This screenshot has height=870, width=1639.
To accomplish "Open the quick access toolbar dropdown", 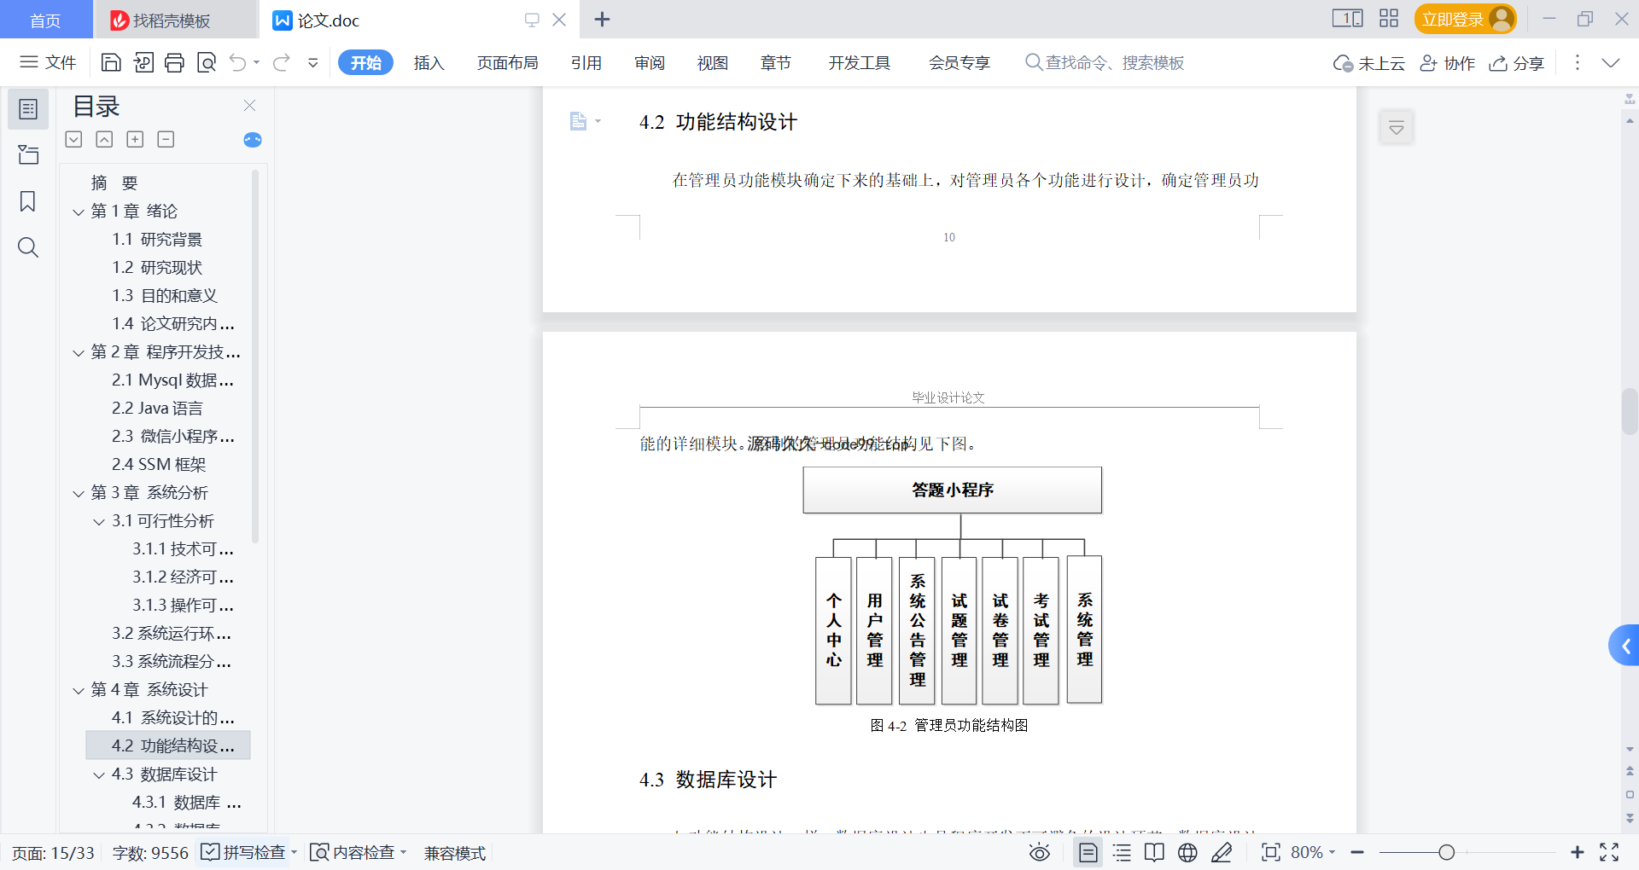I will click(313, 62).
